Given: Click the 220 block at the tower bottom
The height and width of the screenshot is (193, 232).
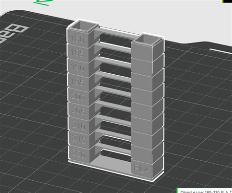Looking at the screenshot, I should pyautogui.click(x=79, y=154).
